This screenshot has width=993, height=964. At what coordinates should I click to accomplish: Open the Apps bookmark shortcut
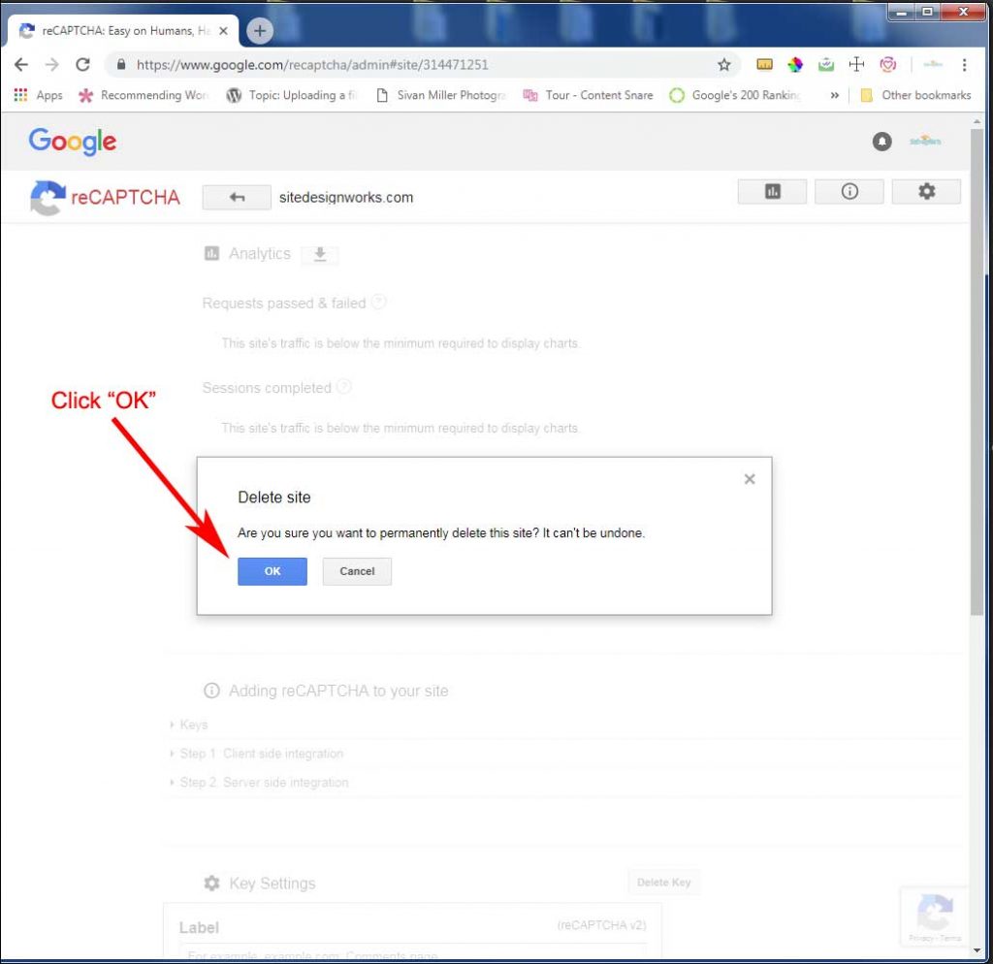point(38,95)
